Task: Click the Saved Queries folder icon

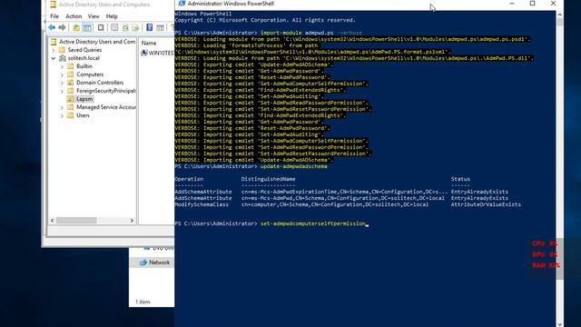Action: tap(62, 50)
